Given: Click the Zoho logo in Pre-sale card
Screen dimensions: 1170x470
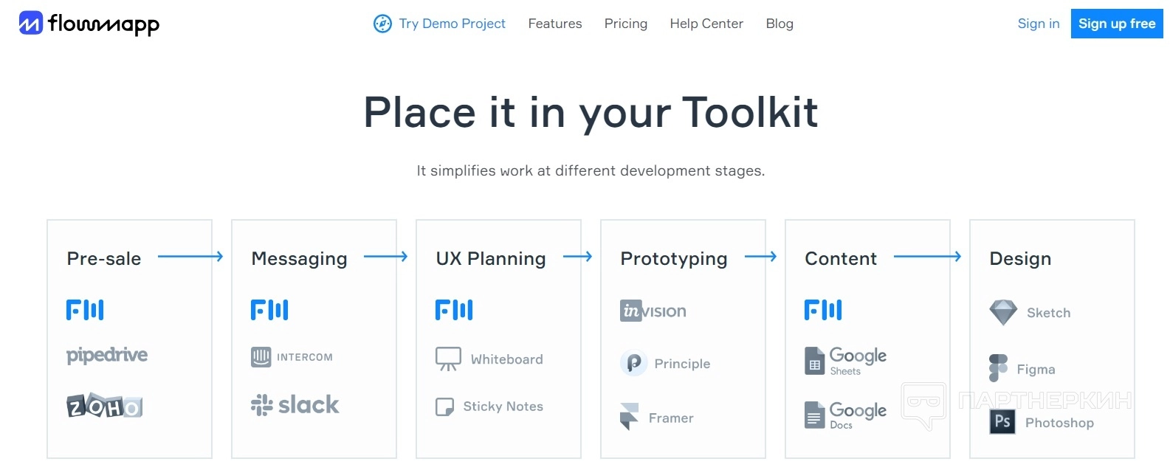Looking at the screenshot, I should click(105, 406).
